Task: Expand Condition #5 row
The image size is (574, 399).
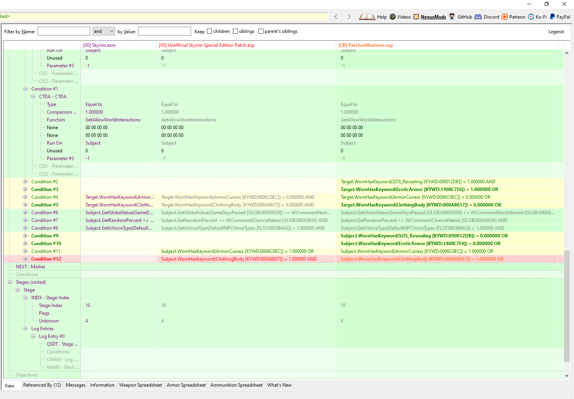Action: [x=26, y=205]
